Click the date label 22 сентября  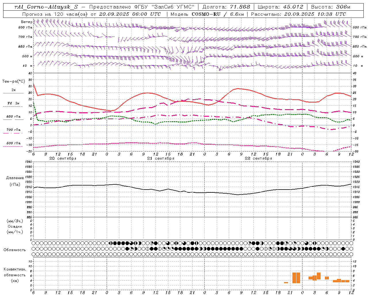pos(258,158)
